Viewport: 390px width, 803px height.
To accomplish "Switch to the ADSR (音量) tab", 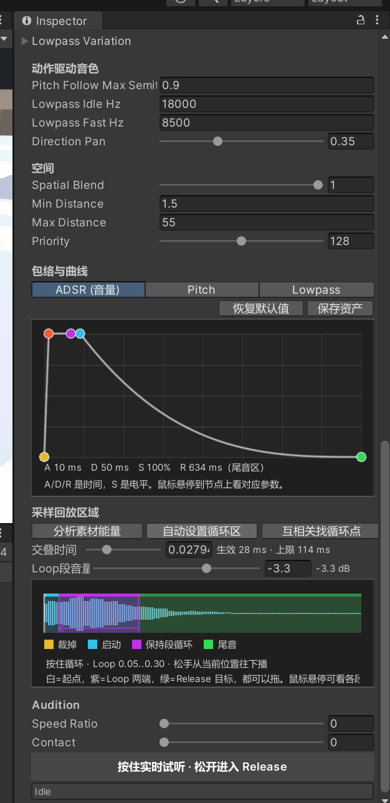I will pos(88,290).
